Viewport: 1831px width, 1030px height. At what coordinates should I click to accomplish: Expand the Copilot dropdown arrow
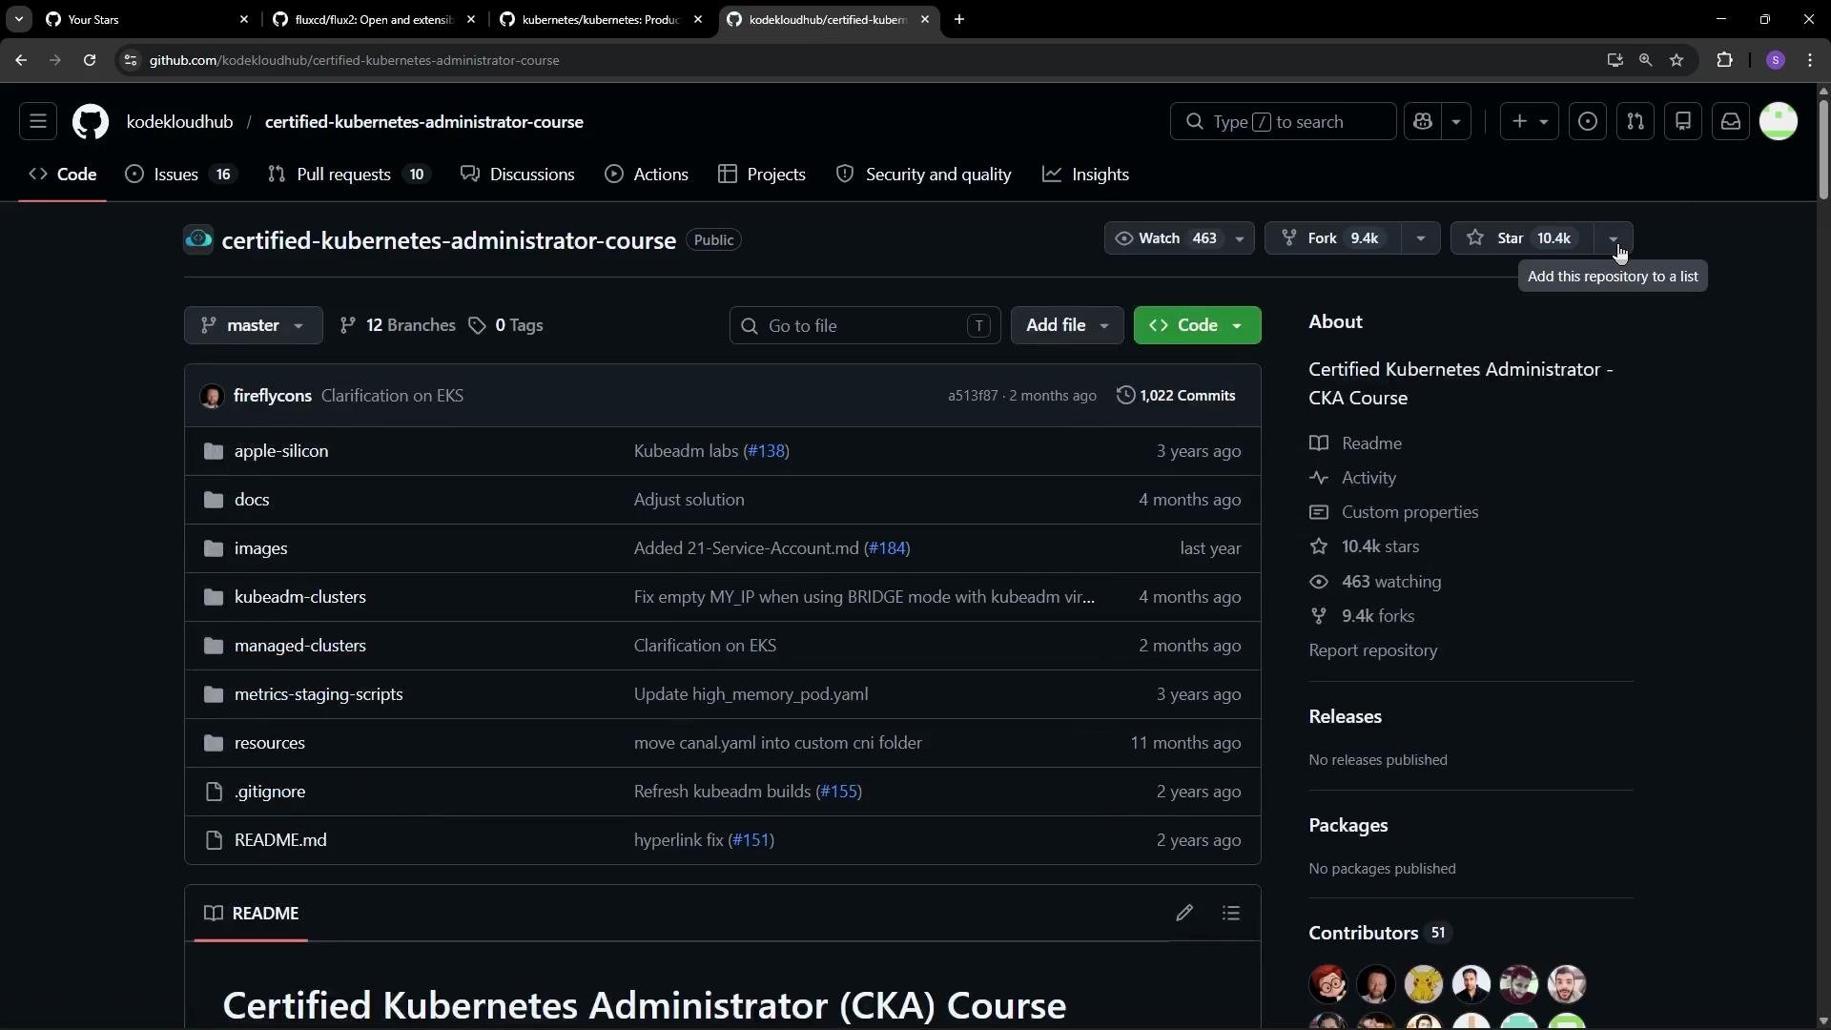(x=1456, y=121)
